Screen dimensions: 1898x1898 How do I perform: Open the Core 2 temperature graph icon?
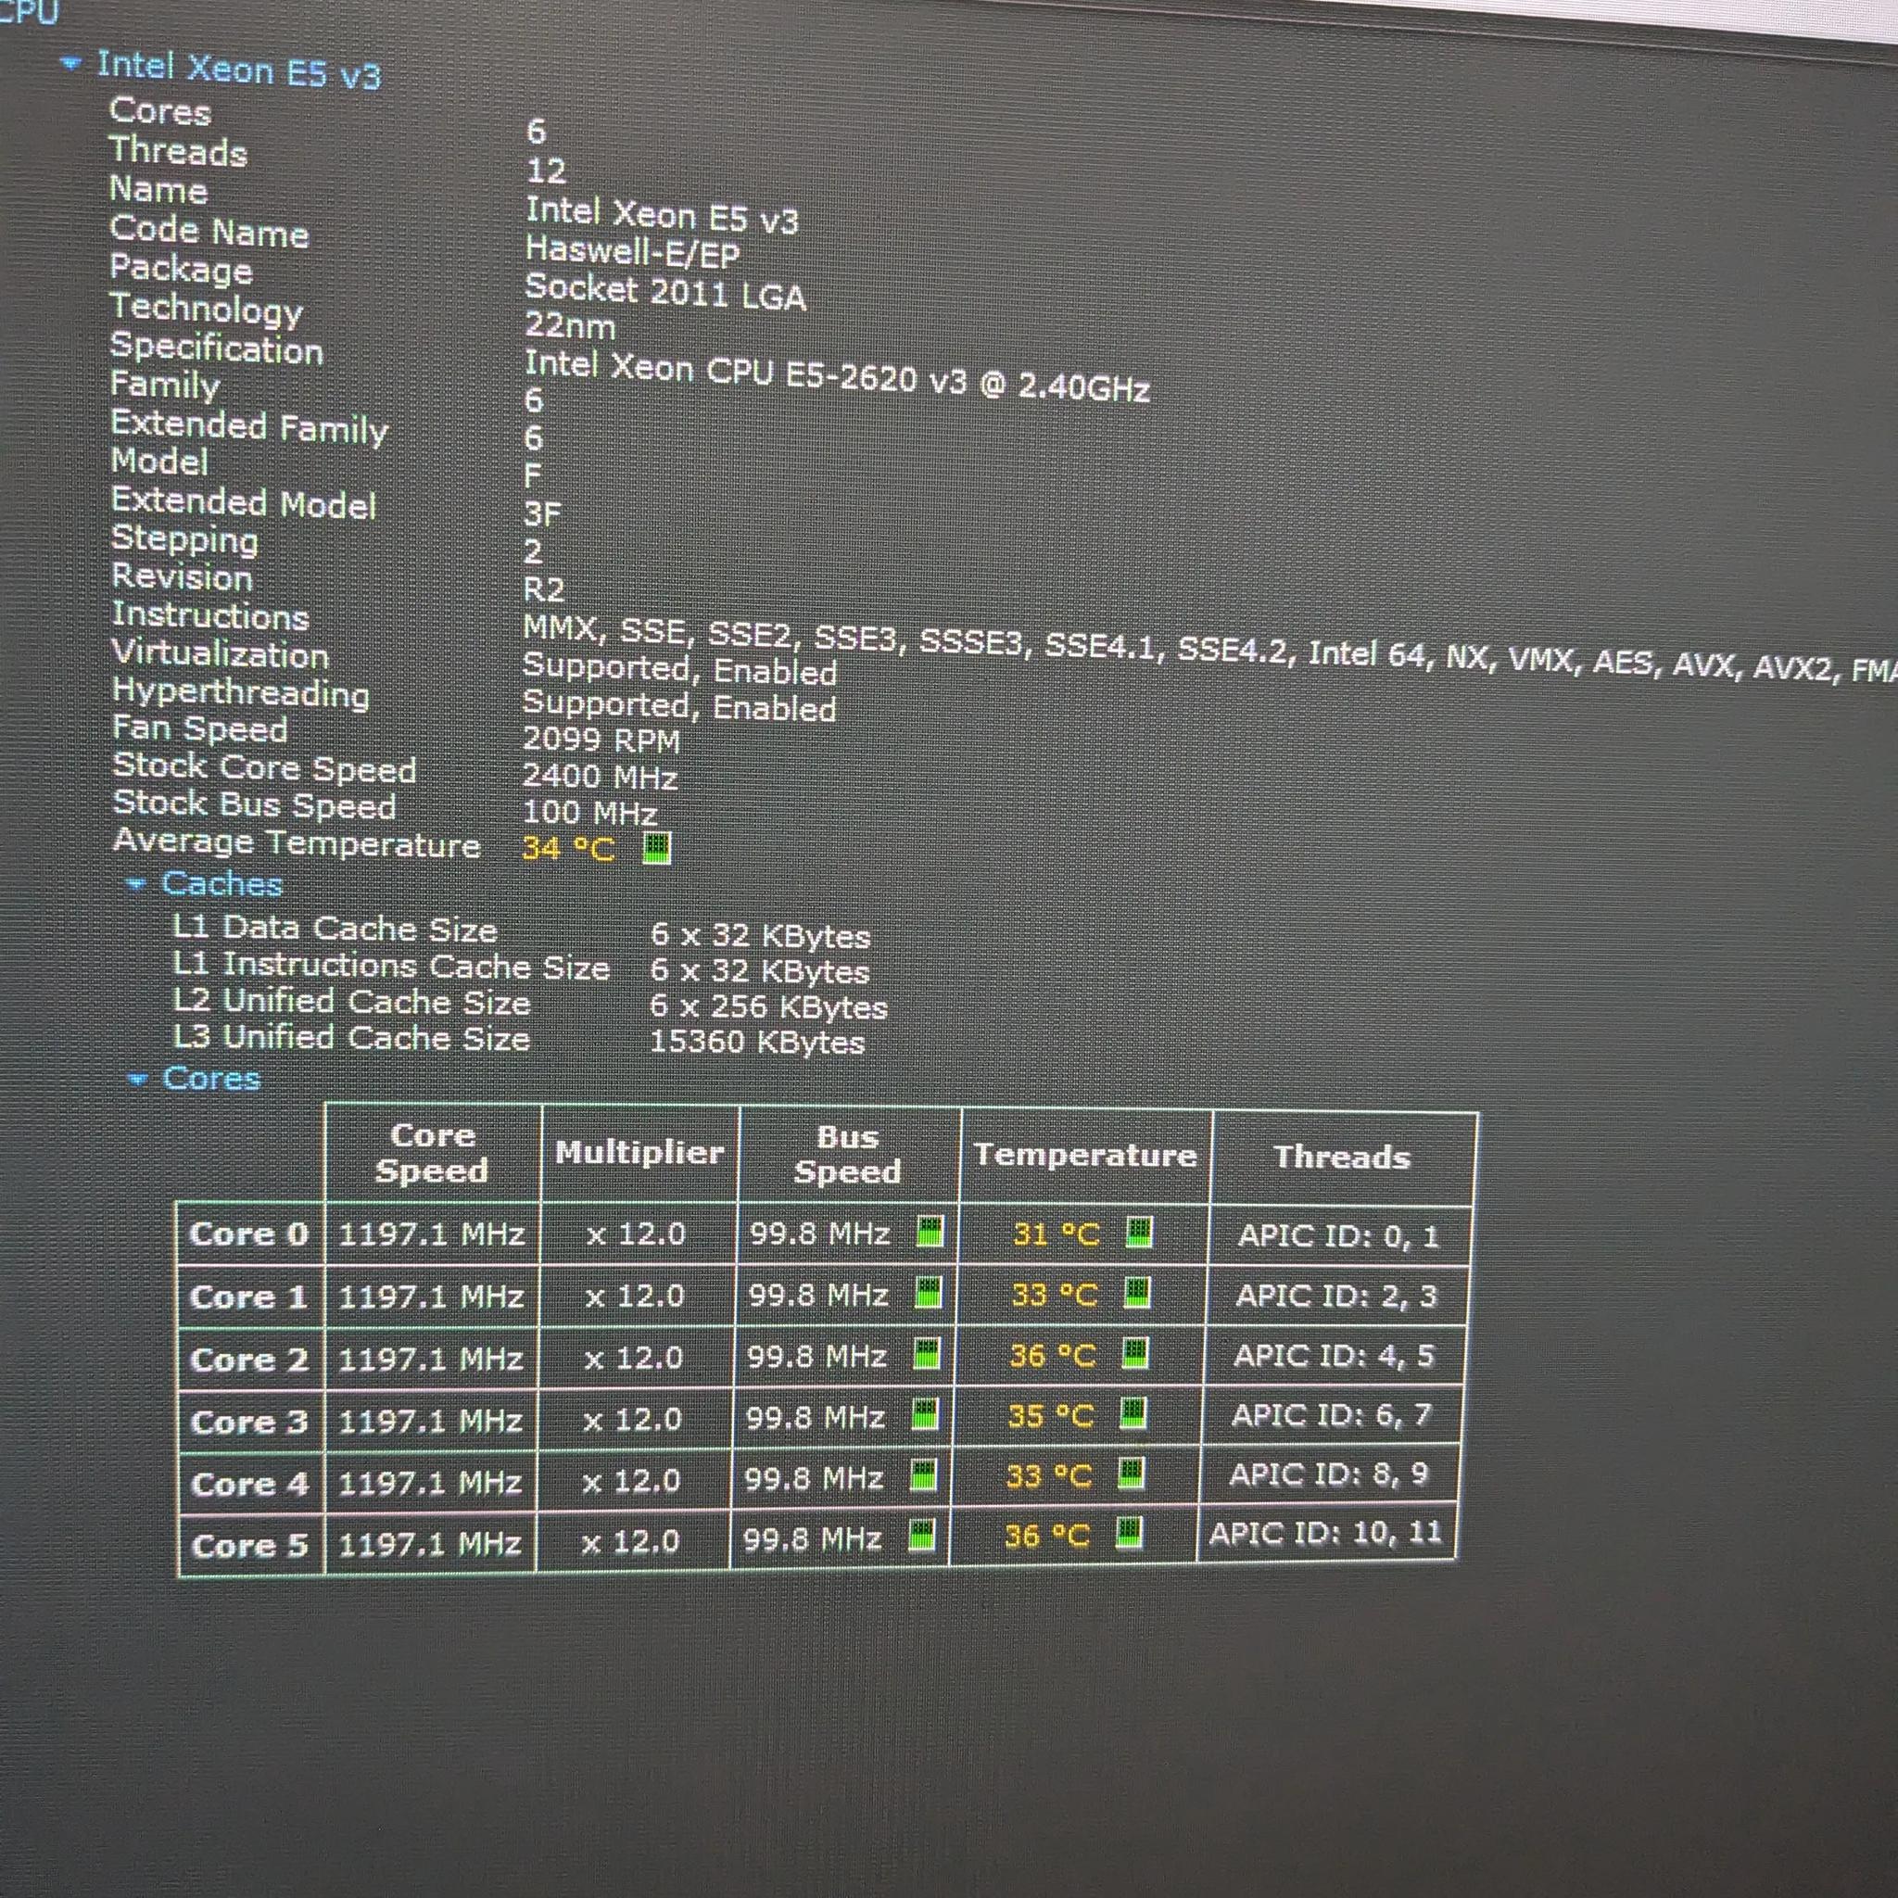click(1134, 1354)
